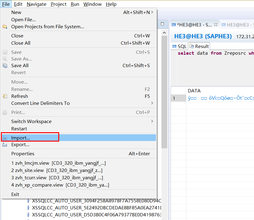254x220 pixels.
Task: Switch to the Result tab
Action: click(x=199, y=46)
